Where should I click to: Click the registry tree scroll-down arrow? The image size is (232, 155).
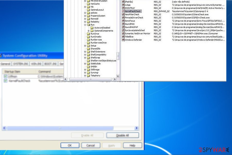coord(118,76)
